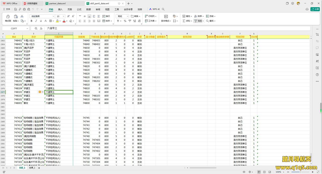Switch to the 效果_1 sheet tab
The image size is (322, 174).
32,168
